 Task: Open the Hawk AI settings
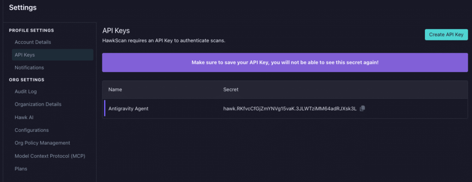(x=24, y=118)
